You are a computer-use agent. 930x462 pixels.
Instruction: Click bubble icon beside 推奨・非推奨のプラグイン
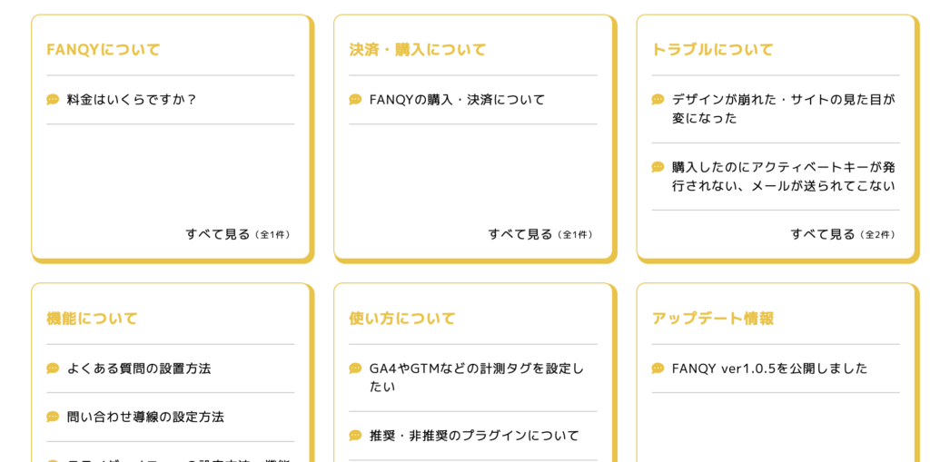[x=355, y=436]
